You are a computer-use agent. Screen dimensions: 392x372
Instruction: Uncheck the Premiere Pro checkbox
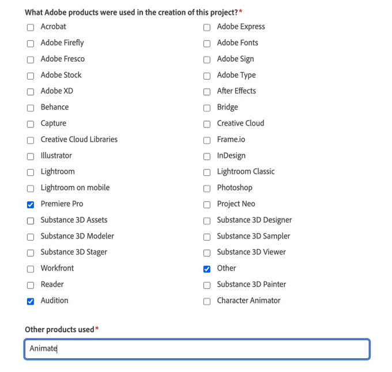[x=31, y=205]
